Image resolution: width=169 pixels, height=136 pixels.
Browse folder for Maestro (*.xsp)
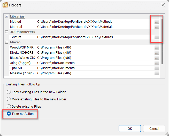[157, 73]
